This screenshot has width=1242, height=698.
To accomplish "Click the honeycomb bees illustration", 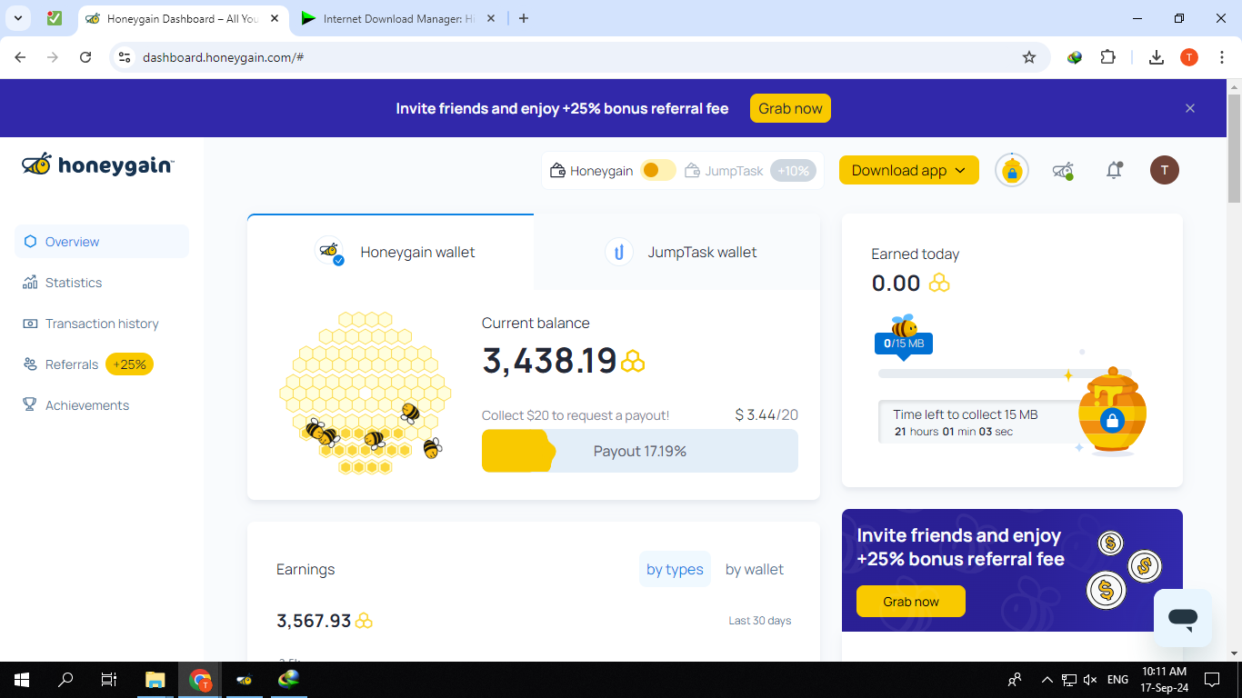I will pyautogui.click(x=366, y=393).
